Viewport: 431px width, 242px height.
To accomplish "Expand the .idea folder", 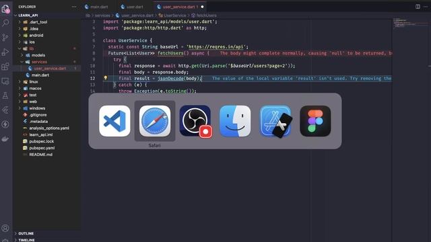I will 34,28.
